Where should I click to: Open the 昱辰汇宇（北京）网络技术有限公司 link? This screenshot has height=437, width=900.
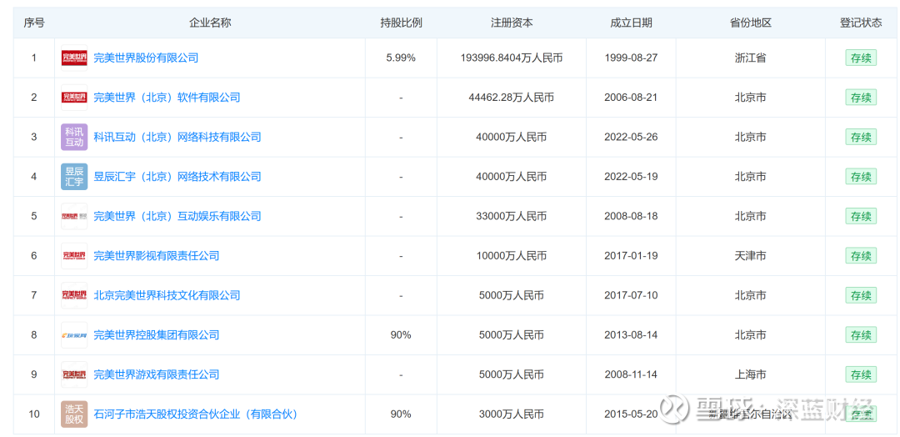[x=177, y=176]
